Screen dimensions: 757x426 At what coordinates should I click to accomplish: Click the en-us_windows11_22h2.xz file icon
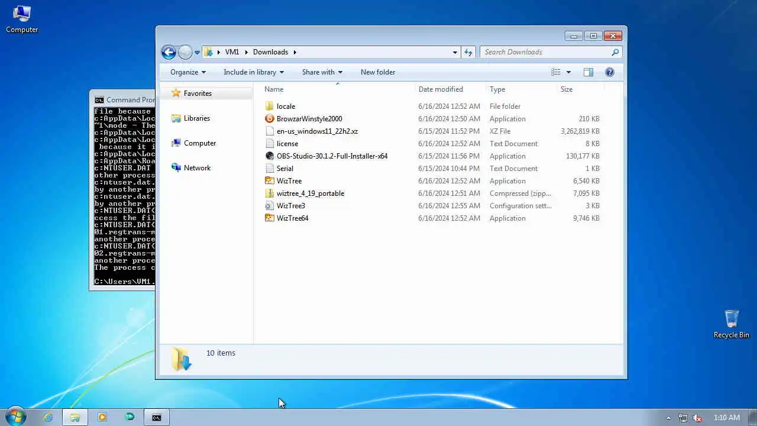click(270, 131)
